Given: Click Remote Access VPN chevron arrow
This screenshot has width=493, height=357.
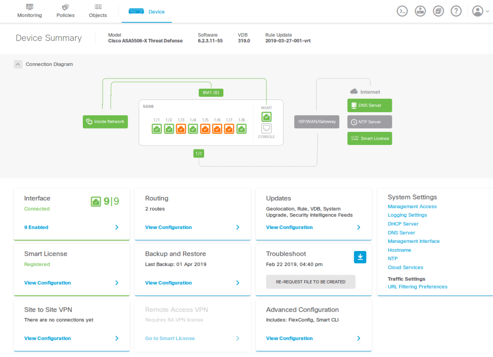Looking at the screenshot, I should [238, 338].
